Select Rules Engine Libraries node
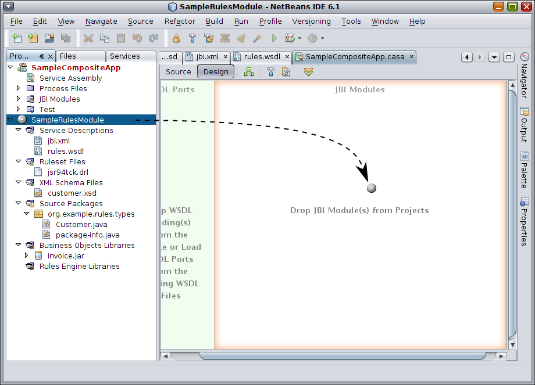The height and width of the screenshot is (385, 535). tap(79, 267)
